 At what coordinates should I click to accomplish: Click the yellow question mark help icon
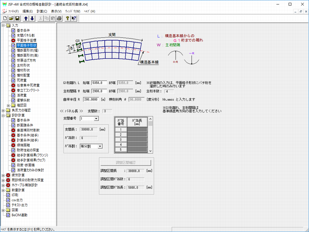(68, 18)
